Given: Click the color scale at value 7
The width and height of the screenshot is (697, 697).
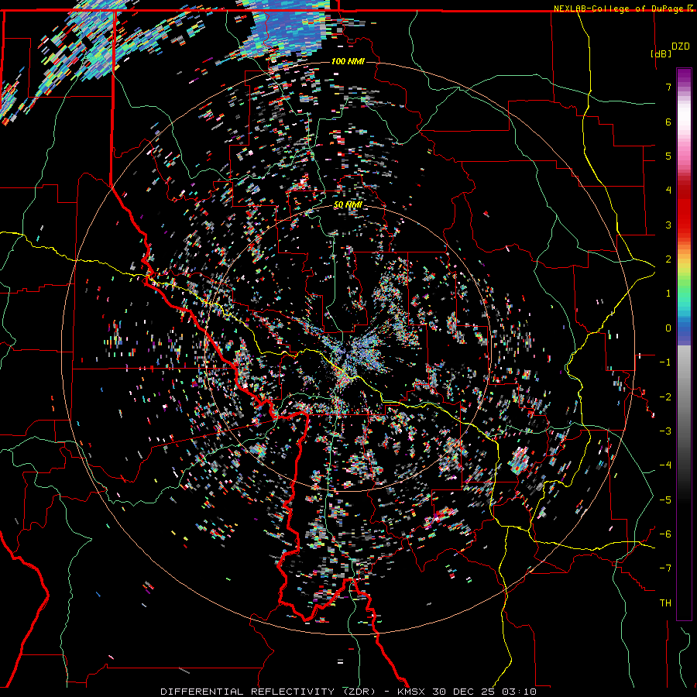Looking at the screenshot, I should pyautogui.click(x=684, y=87).
